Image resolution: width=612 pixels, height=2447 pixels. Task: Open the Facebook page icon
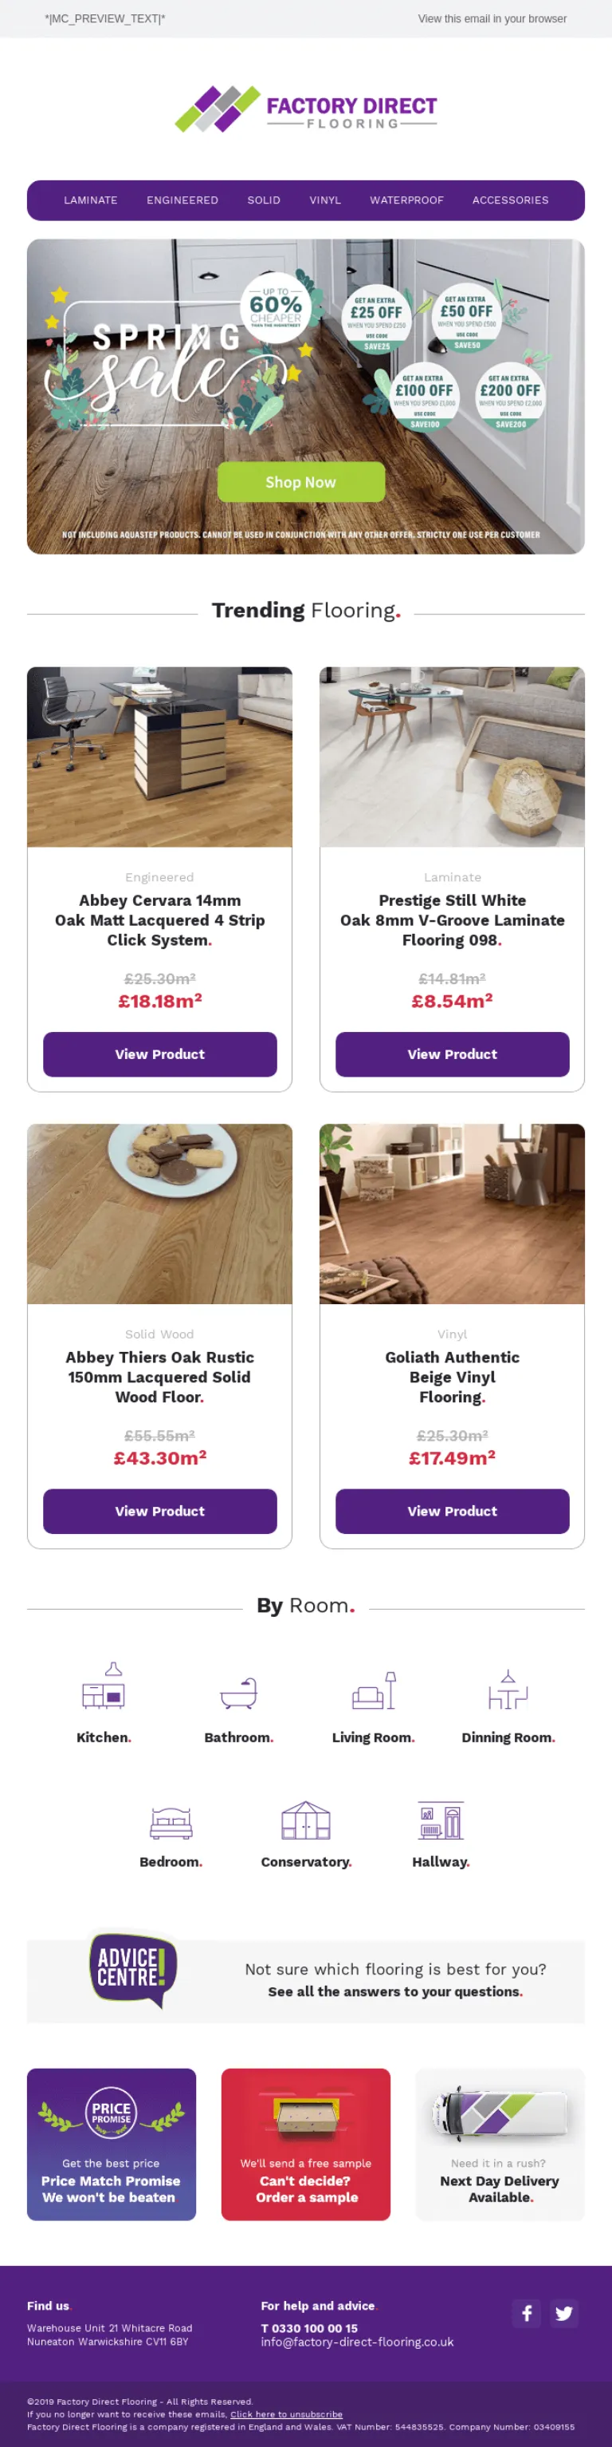coord(527,2312)
